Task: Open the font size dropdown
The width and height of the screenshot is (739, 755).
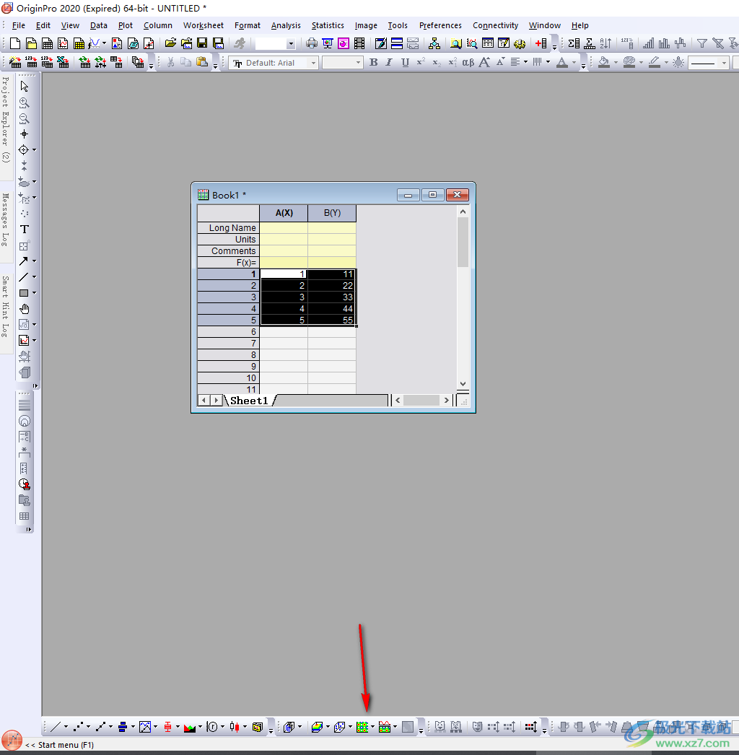Action: 358,63
